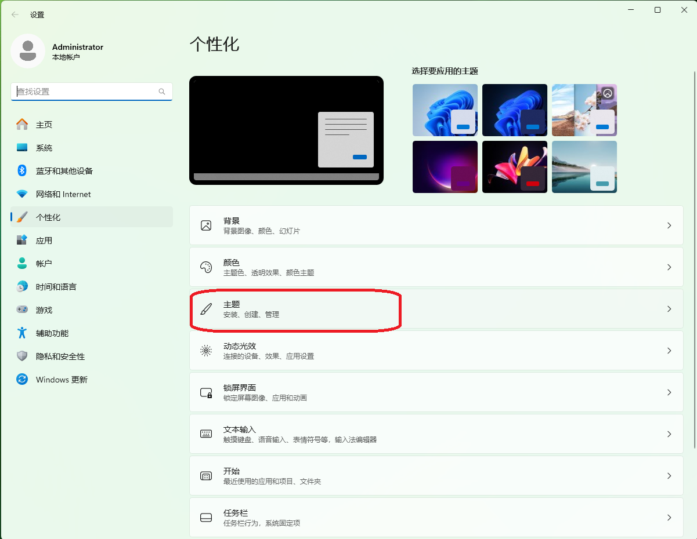Image resolution: width=697 pixels, height=539 pixels.
Task: Click the 开始 start menu icon
Action: click(x=206, y=476)
